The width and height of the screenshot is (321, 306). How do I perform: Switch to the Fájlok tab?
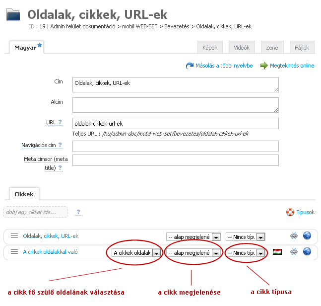coord(302,47)
